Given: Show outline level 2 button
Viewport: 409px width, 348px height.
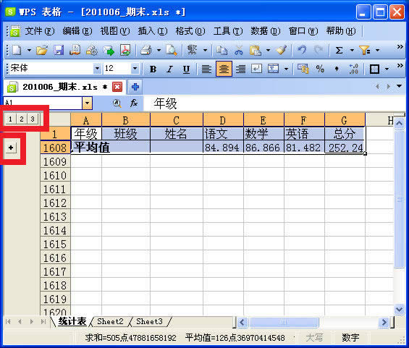Looking at the screenshot, I should pyautogui.click(x=22, y=119).
